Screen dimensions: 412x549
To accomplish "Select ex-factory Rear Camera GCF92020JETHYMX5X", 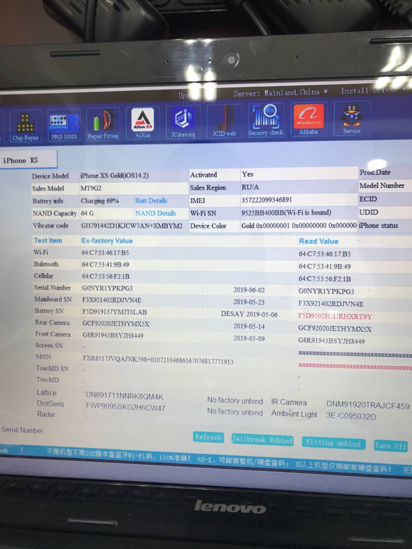I will click(116, 324).
